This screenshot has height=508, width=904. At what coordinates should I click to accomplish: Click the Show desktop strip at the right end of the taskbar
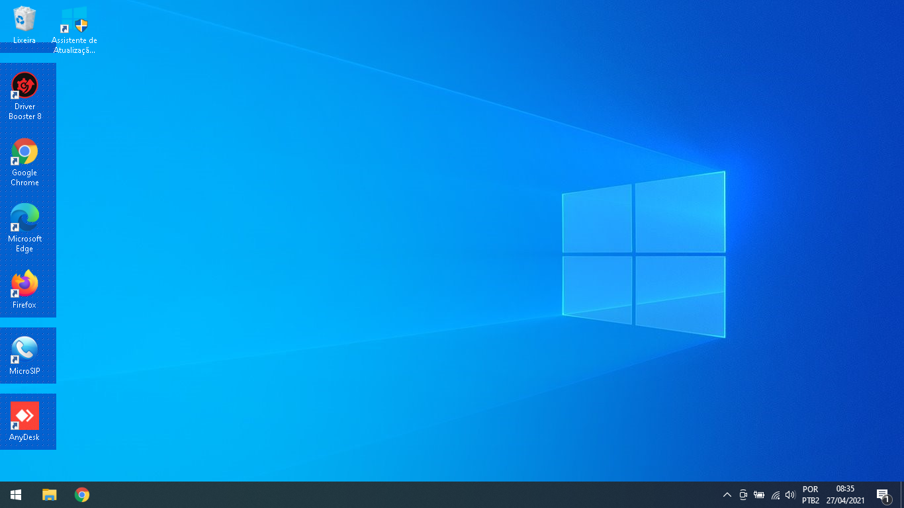902,495
